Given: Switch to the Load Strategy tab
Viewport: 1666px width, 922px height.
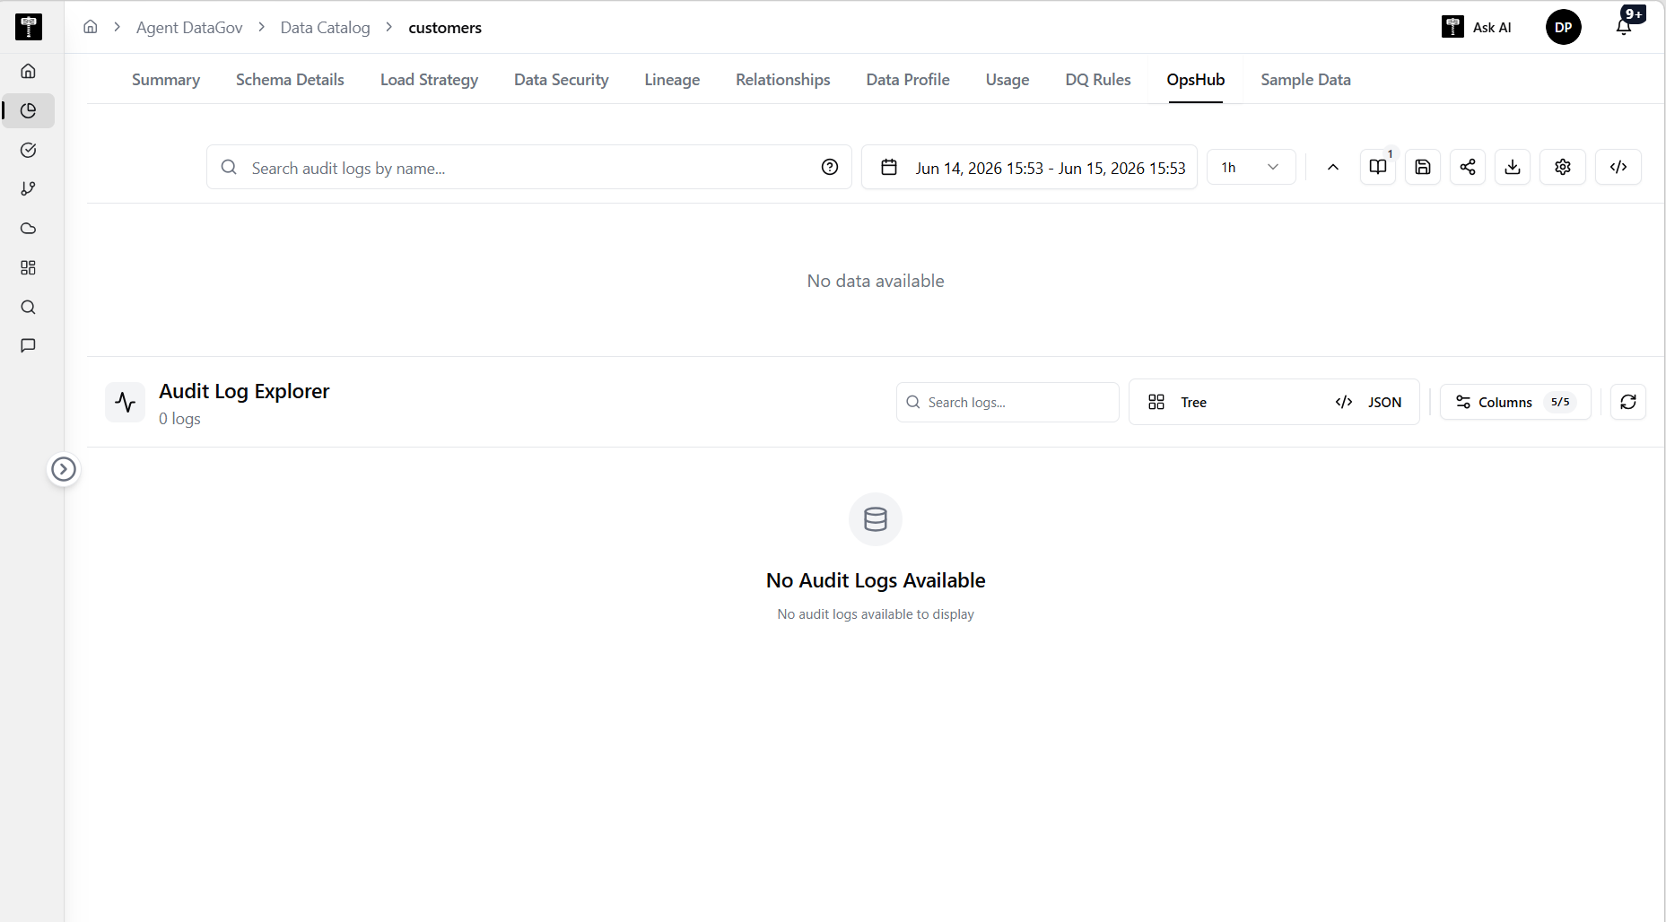Looking at the screenshot, I should [x=429, y=80].
